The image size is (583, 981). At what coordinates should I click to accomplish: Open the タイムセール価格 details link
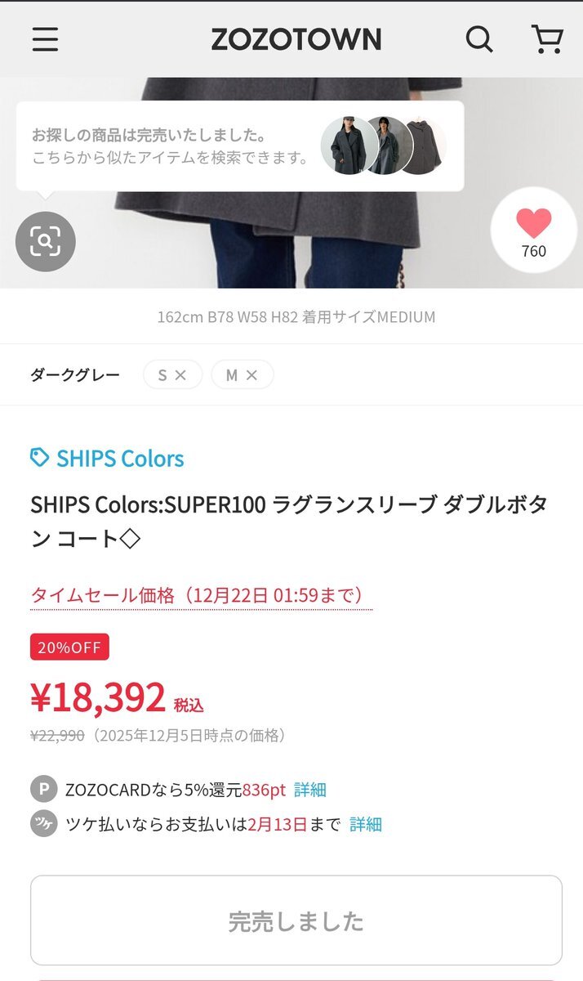click(x=201, y=596)
